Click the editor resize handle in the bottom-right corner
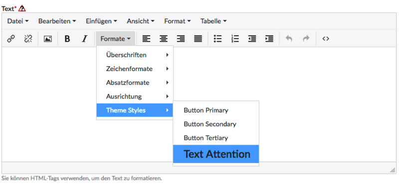 pyautogui.click(x=393, y=170)
